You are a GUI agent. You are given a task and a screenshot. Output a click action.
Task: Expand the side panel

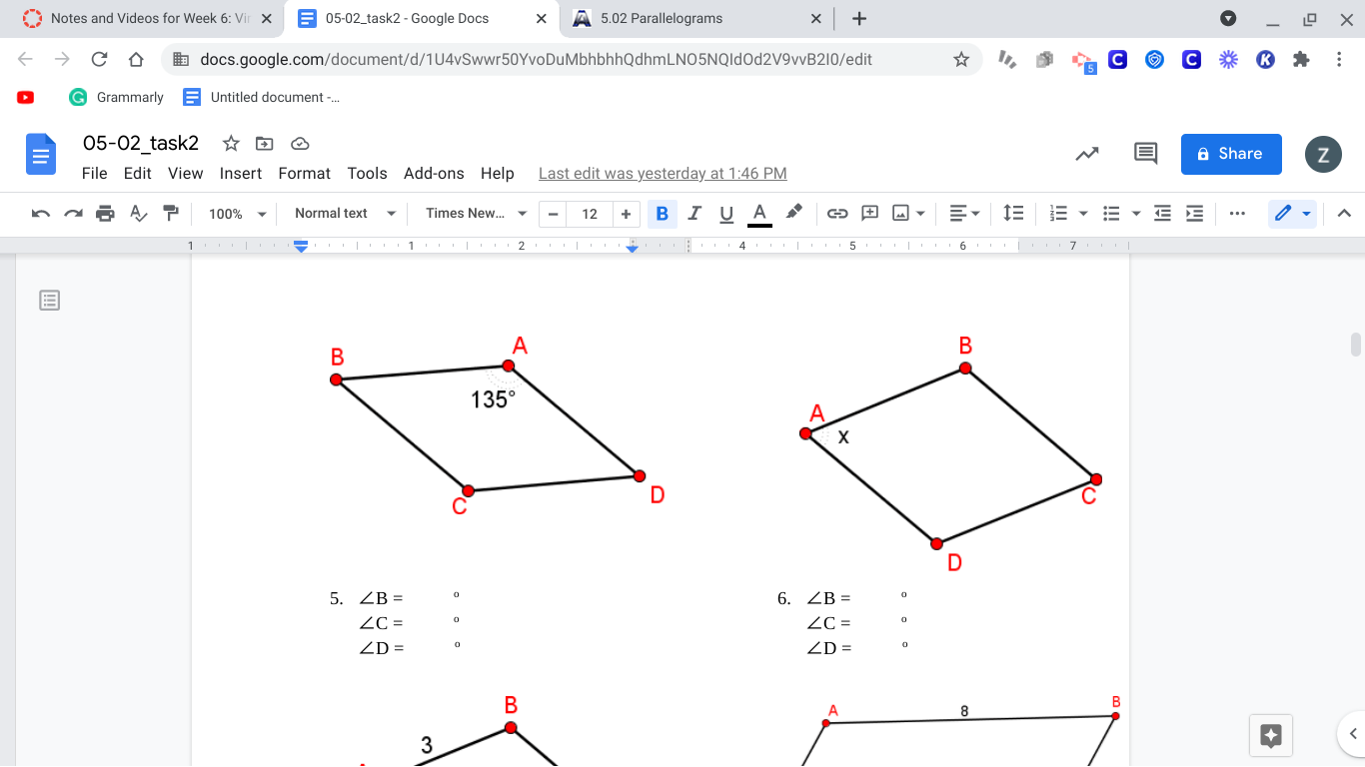click(1352, 735)
